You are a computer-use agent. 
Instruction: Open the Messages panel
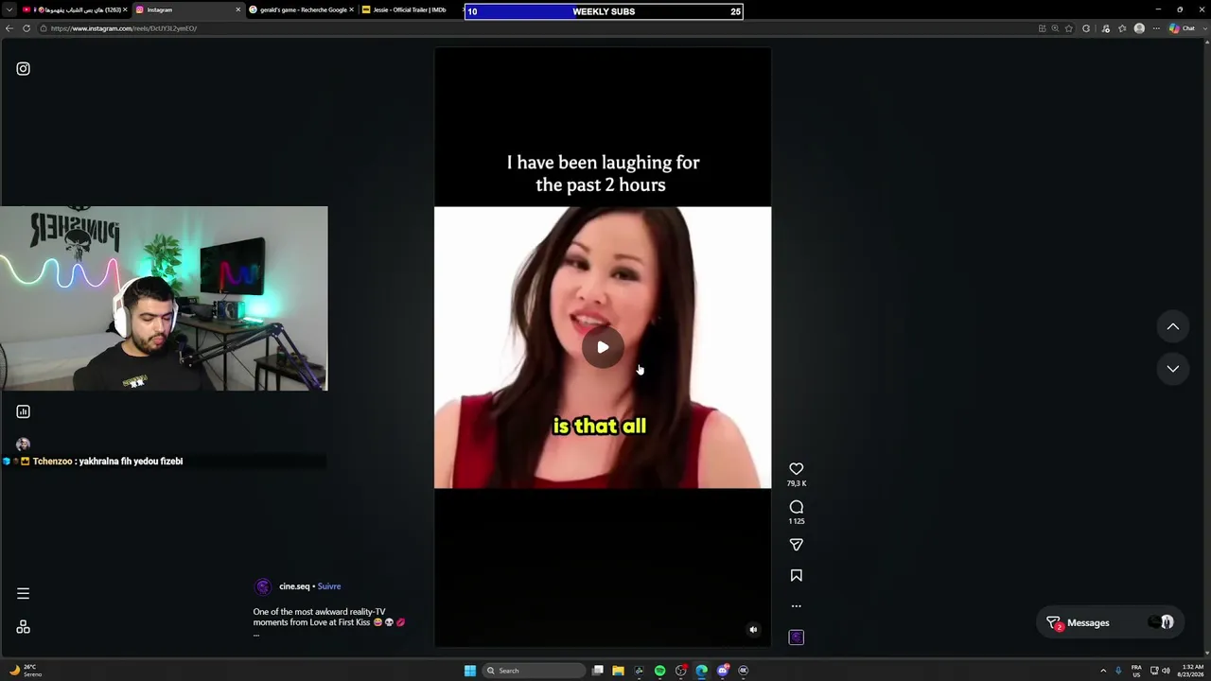pyautogui.click(x=1109, y=623)
